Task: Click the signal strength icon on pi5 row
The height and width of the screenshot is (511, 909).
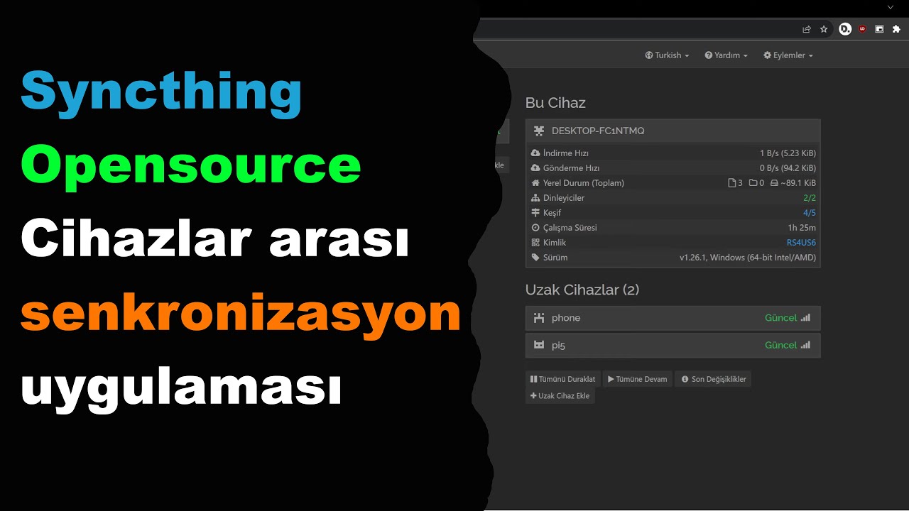Action: point(805,345)
